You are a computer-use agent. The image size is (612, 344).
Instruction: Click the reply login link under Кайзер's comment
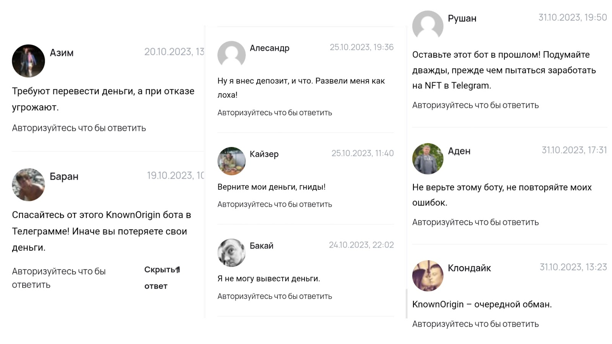click(275, 204)
